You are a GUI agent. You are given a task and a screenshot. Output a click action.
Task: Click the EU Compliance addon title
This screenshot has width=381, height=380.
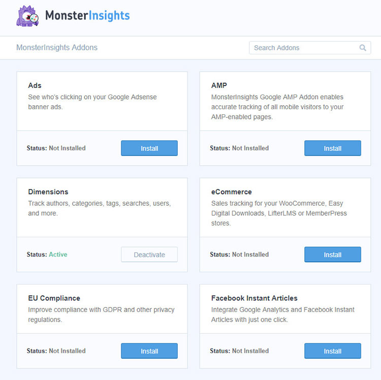tap(54, 298)
